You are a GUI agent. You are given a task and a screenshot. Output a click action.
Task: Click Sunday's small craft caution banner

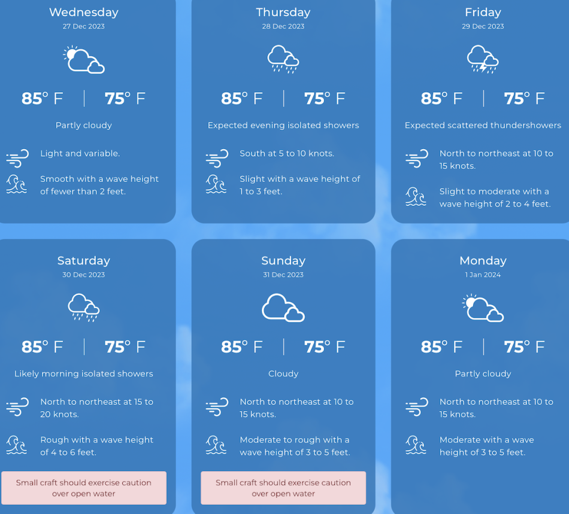click(283, 488)
